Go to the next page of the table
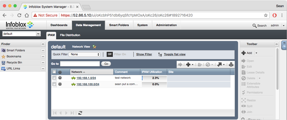This screenshot has height=120, width=287. point(66,113)
